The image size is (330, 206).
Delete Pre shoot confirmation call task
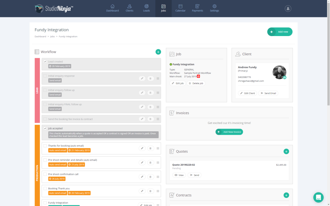(150, 177)
